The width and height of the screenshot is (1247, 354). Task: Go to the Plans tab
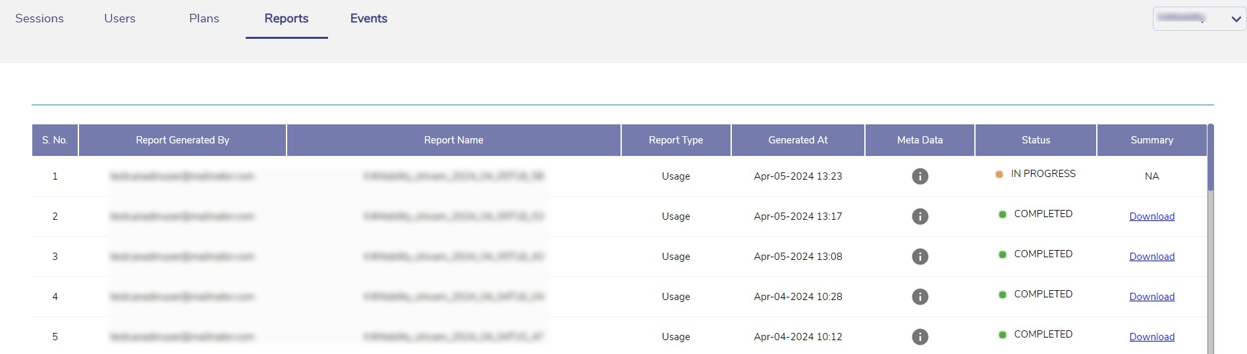(x=204, y=18)
